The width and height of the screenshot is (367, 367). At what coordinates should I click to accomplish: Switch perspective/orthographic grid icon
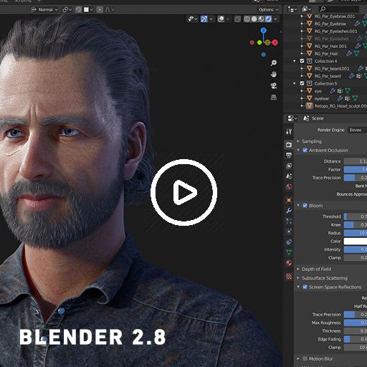(274, 97)
